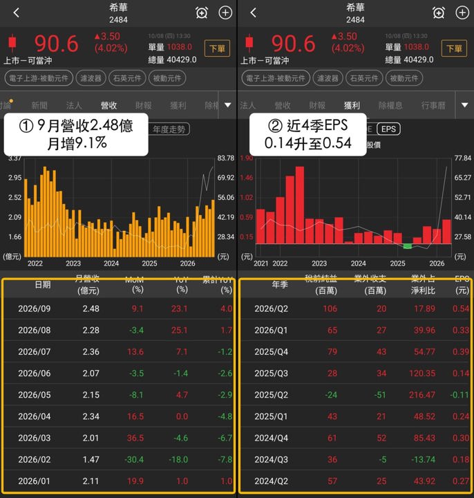Tap the monthly revenue bar chart
474x498 pixels.
pos(120,208)
